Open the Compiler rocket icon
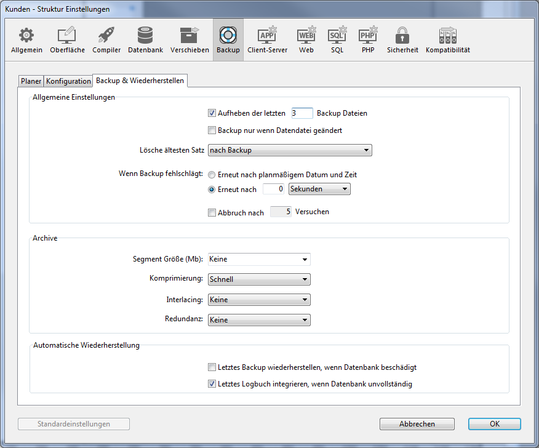Screen dimensions: 539x448 (106, 40)
